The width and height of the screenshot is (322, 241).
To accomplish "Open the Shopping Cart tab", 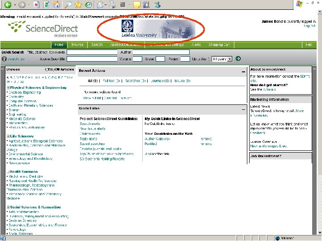I will (219, 45).
